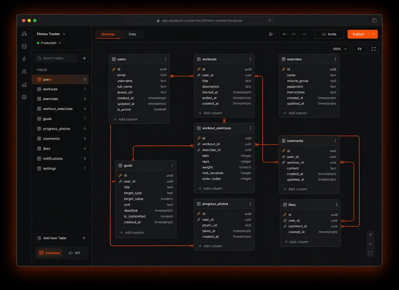Open the comments table card options menu
399x290 pixels.
(335, 141)
